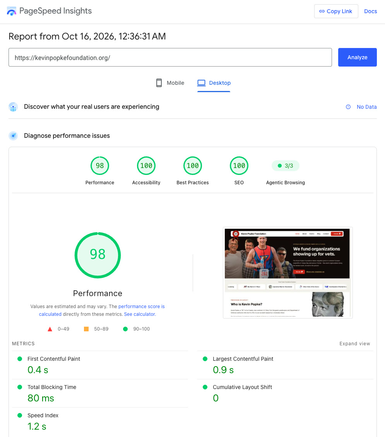Open the See calculator link
Image resolution: width=385 pixels, height=437 pixels.
click(139, 314)
